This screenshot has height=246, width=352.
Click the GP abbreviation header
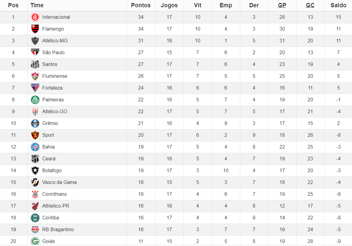(282, 5)
